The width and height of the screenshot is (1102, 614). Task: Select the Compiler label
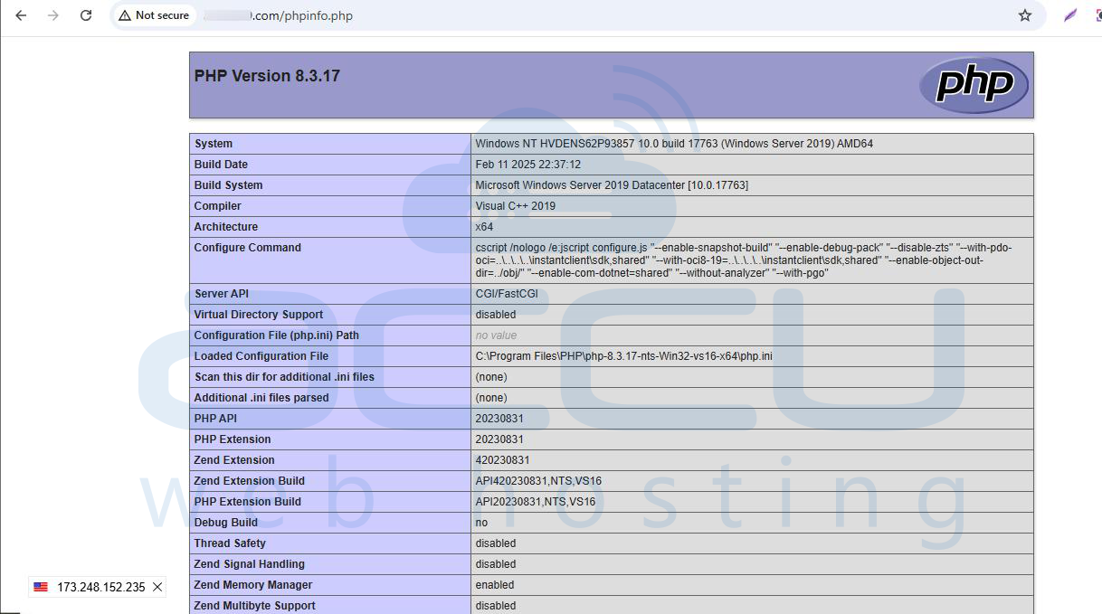217,206
